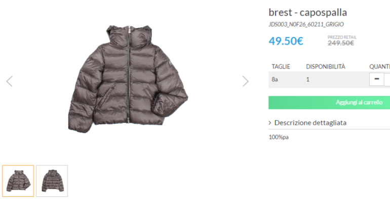The height and width of the screenshot is (207, 390).
Task: Click the crossed-out 249.50€ retail price
Action: point(340,43)
